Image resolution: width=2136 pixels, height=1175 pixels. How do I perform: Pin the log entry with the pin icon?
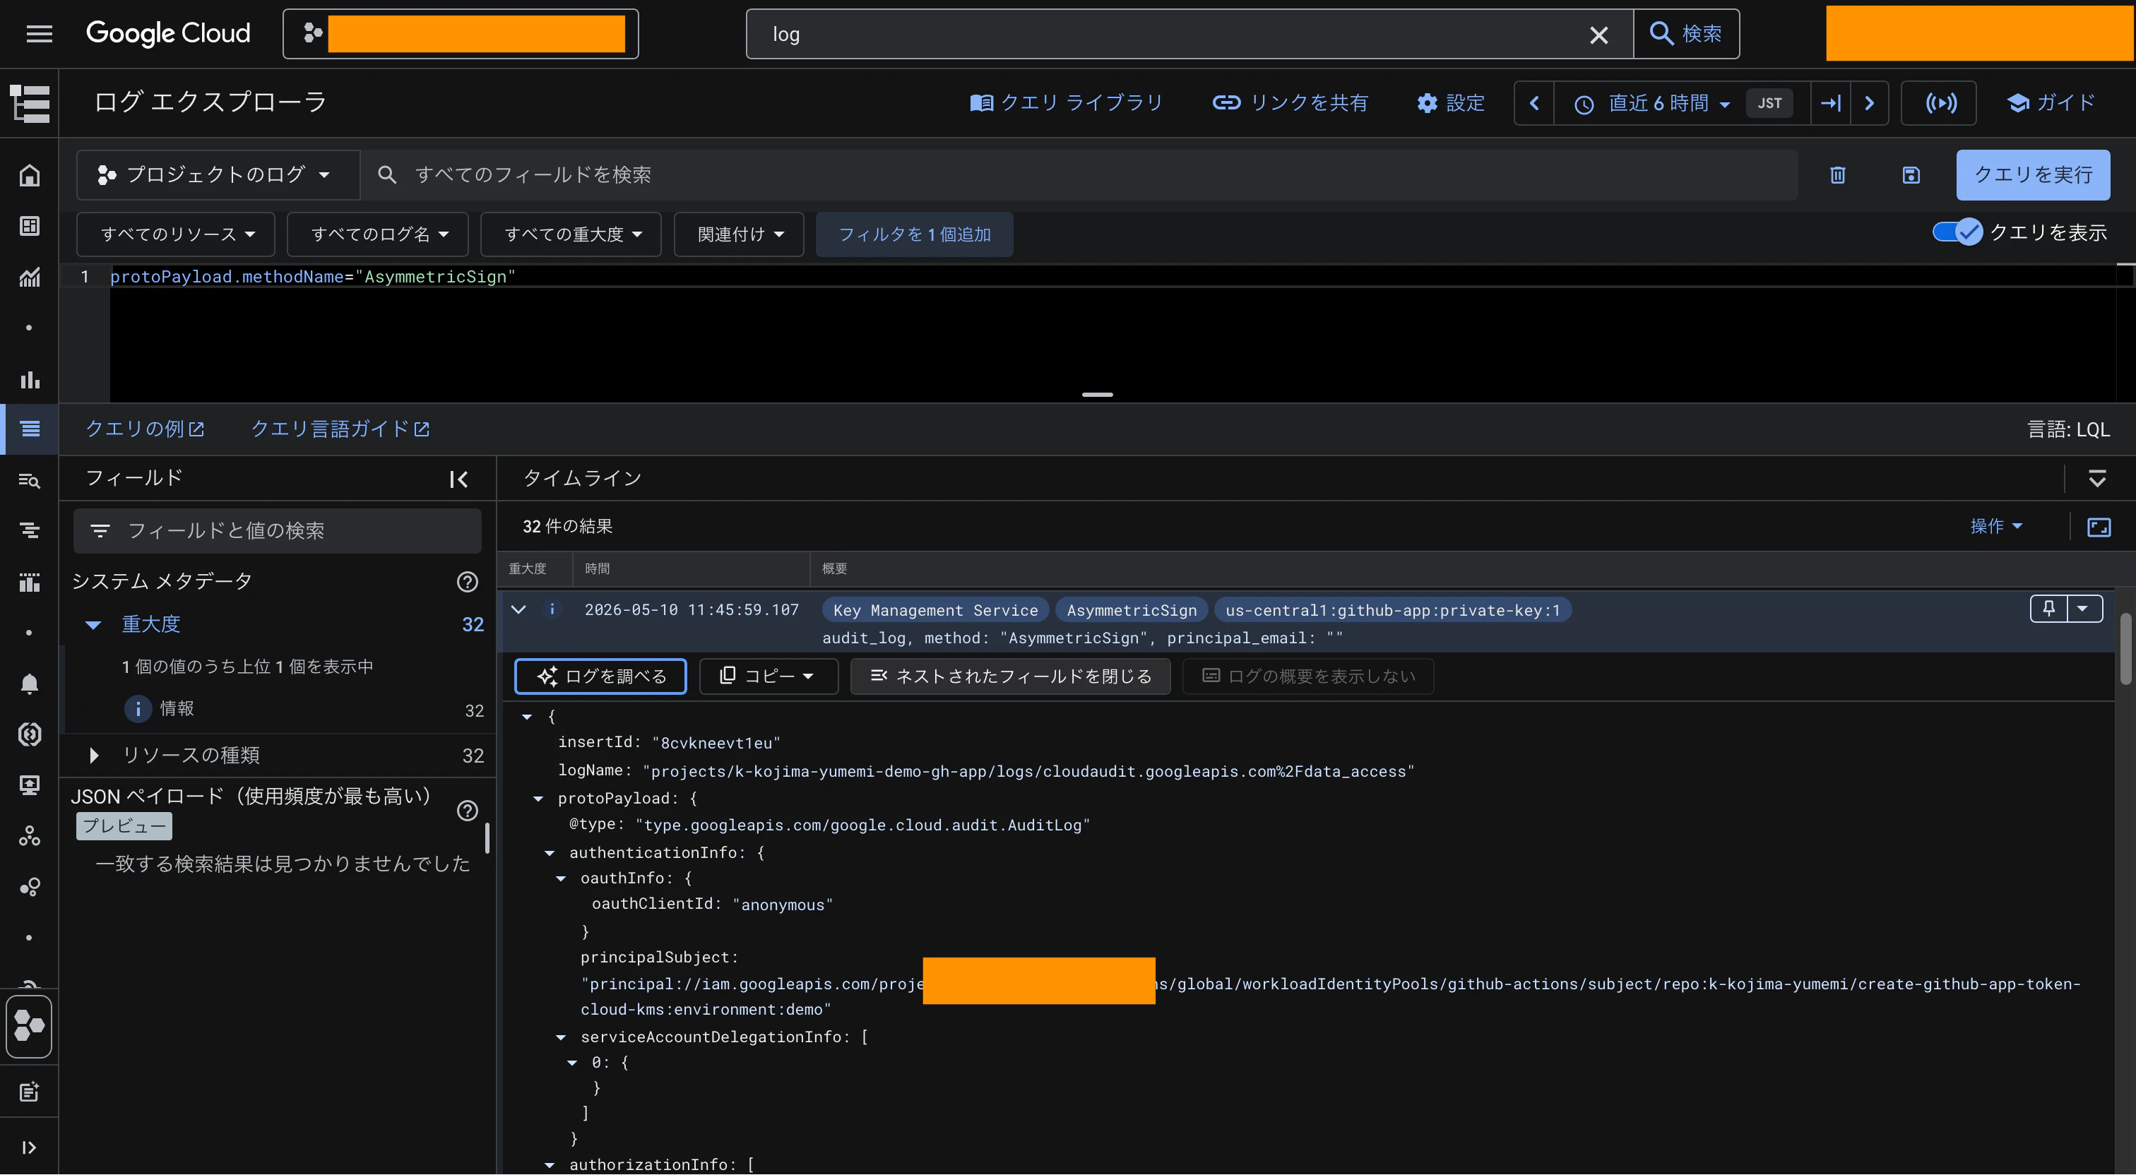2048,609
